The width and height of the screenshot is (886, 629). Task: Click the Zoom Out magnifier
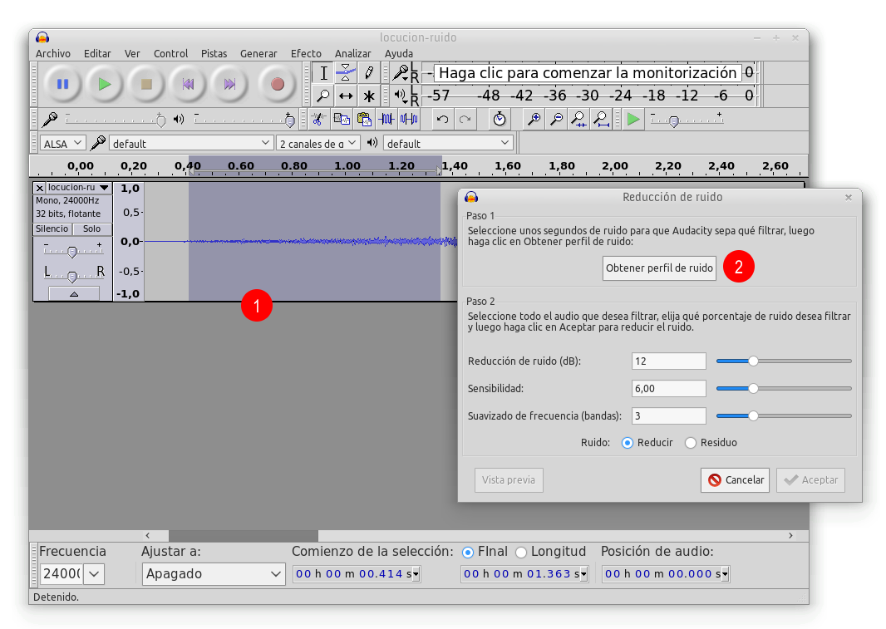pyautogui.click(x=557, y=120)
